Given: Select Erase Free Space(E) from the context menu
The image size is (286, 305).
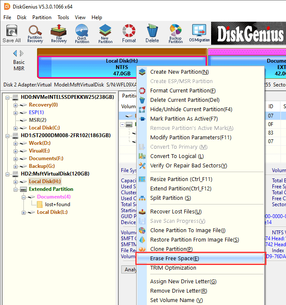Looking at the screenshot, I should (x=174, y=259).
